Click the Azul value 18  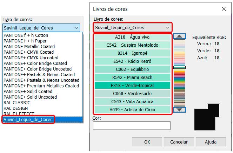pyautogui.click(x=217, y=58)
